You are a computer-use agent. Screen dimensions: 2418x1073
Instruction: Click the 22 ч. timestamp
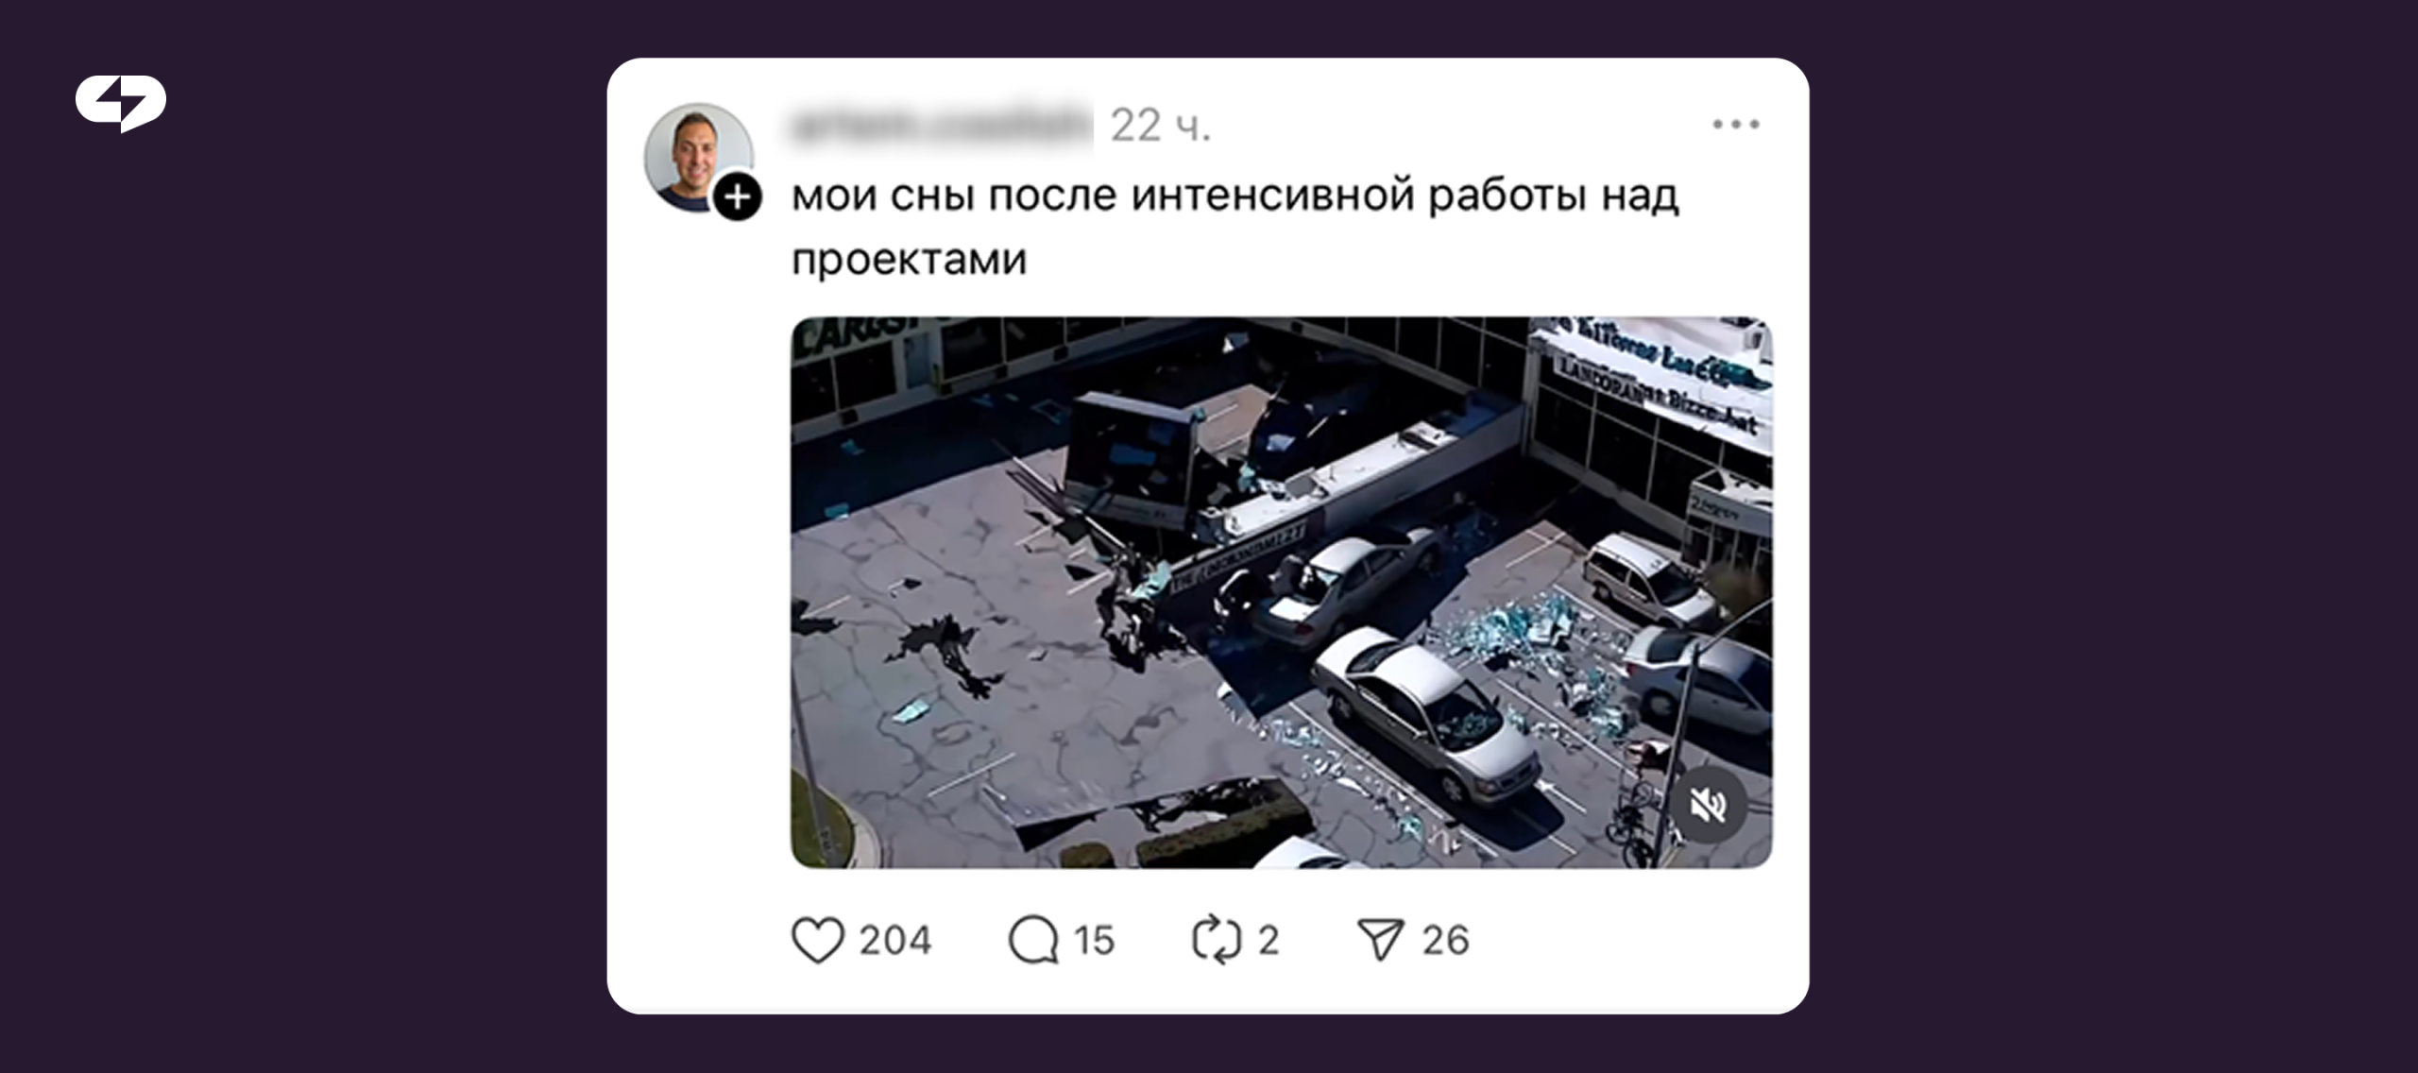(1160, 126)
